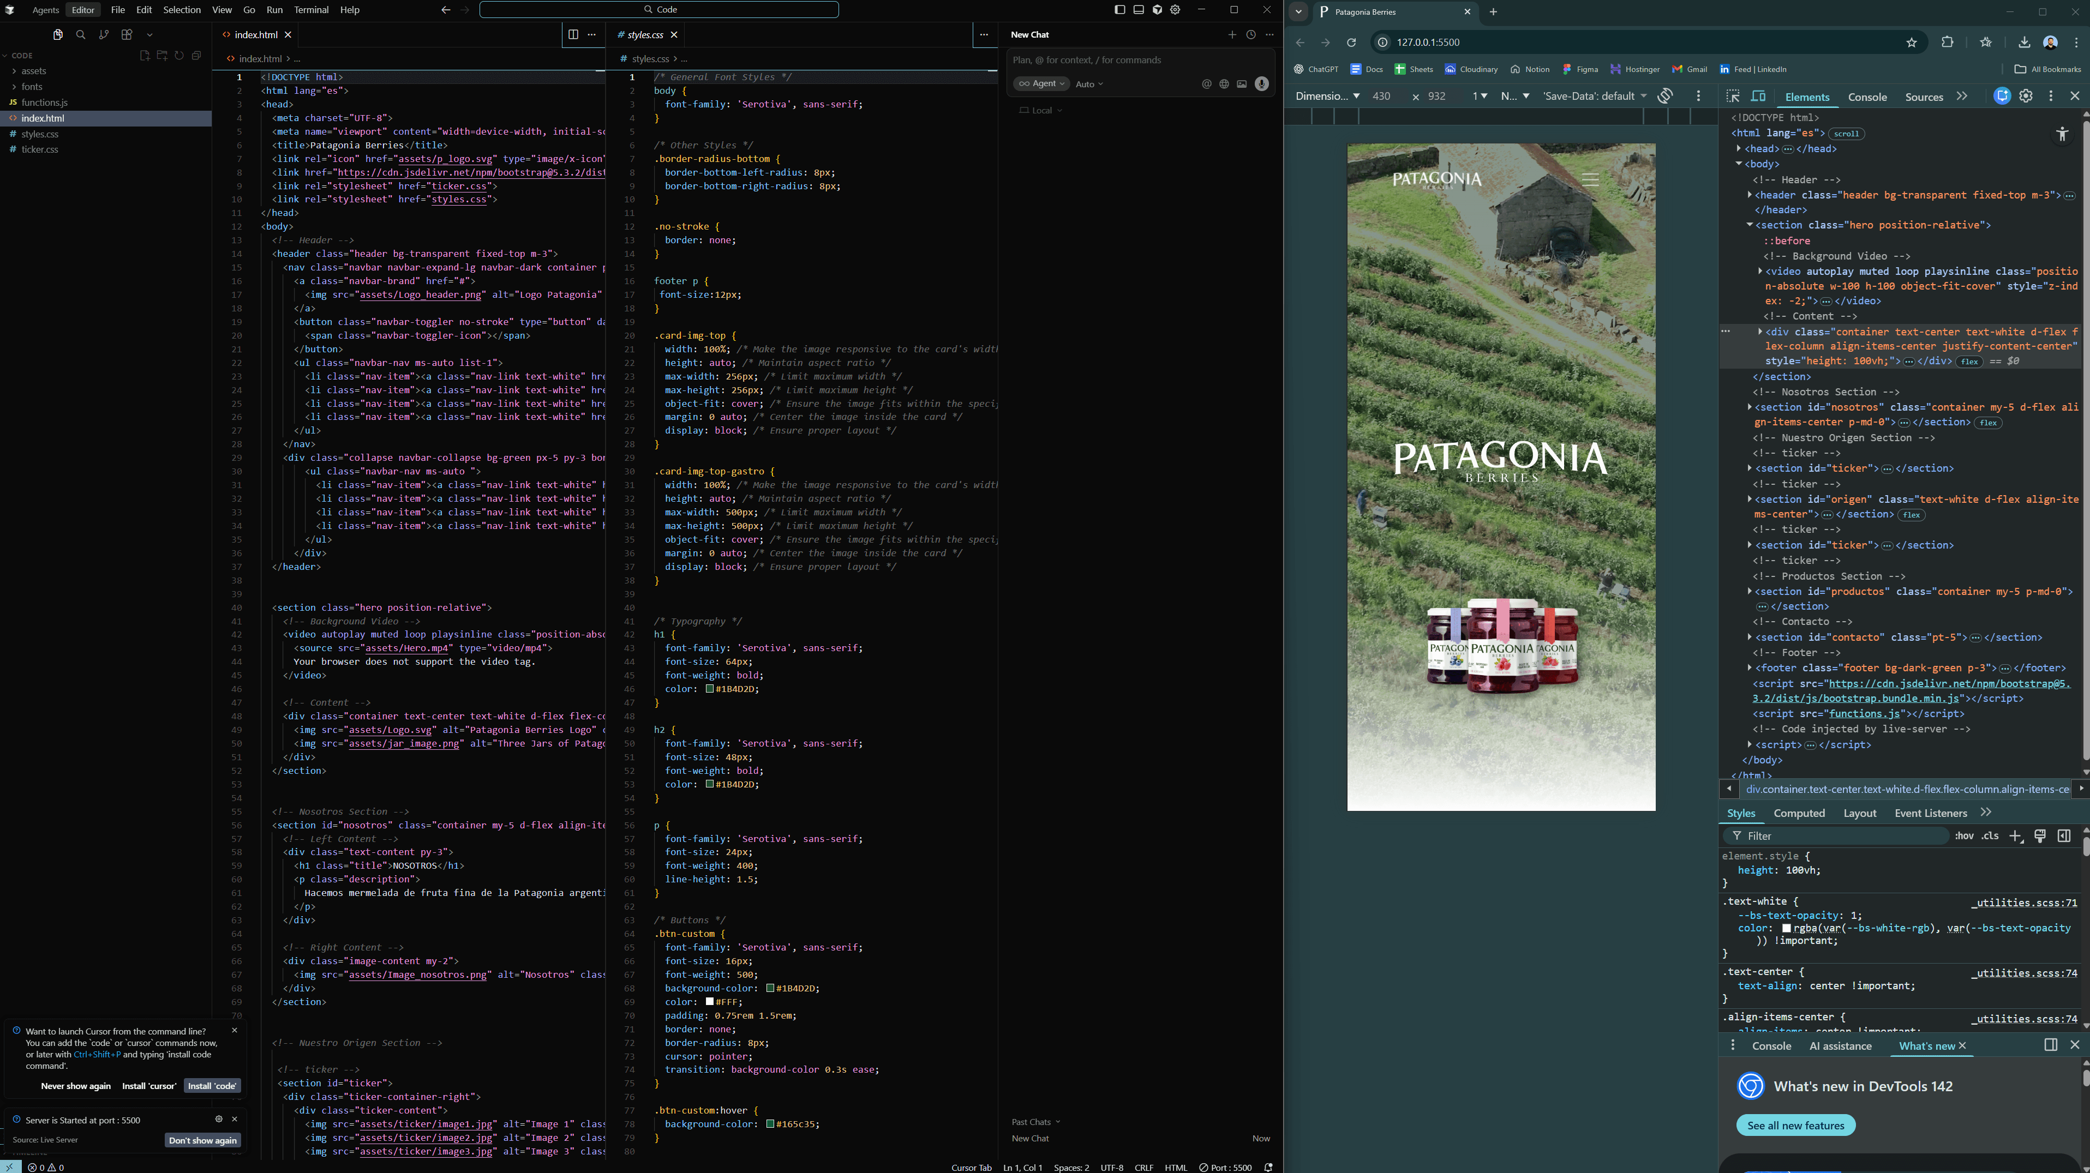The height and width of the screenshot is (1173, 2090).
Task: Open the Agent mode dropdown
Action: pos(1042,85)
